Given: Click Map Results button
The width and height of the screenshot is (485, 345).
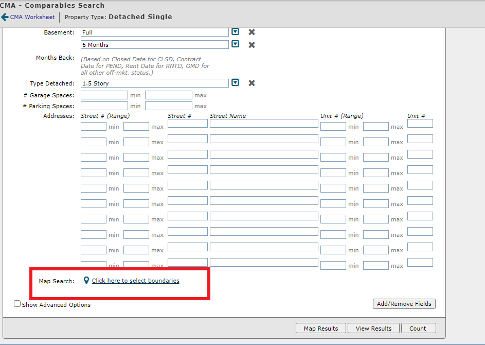Looking at the screenshot, I should coord(321,329).
